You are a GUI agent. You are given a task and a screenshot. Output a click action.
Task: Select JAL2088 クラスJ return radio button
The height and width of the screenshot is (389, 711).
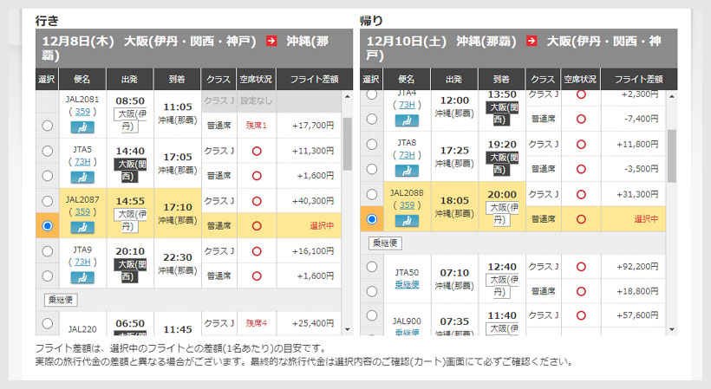click(372, 194)
